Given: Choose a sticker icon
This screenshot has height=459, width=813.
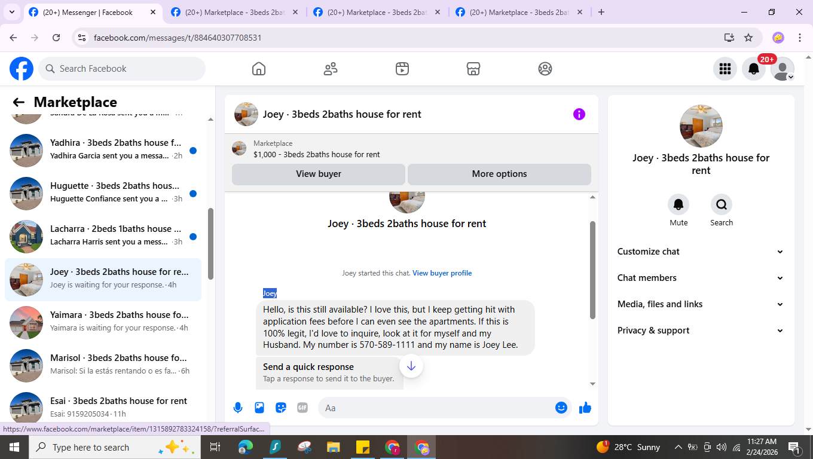Looking at the screenshot, I should point(281,408).
